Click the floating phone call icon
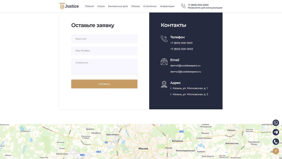 coord(276,142)
